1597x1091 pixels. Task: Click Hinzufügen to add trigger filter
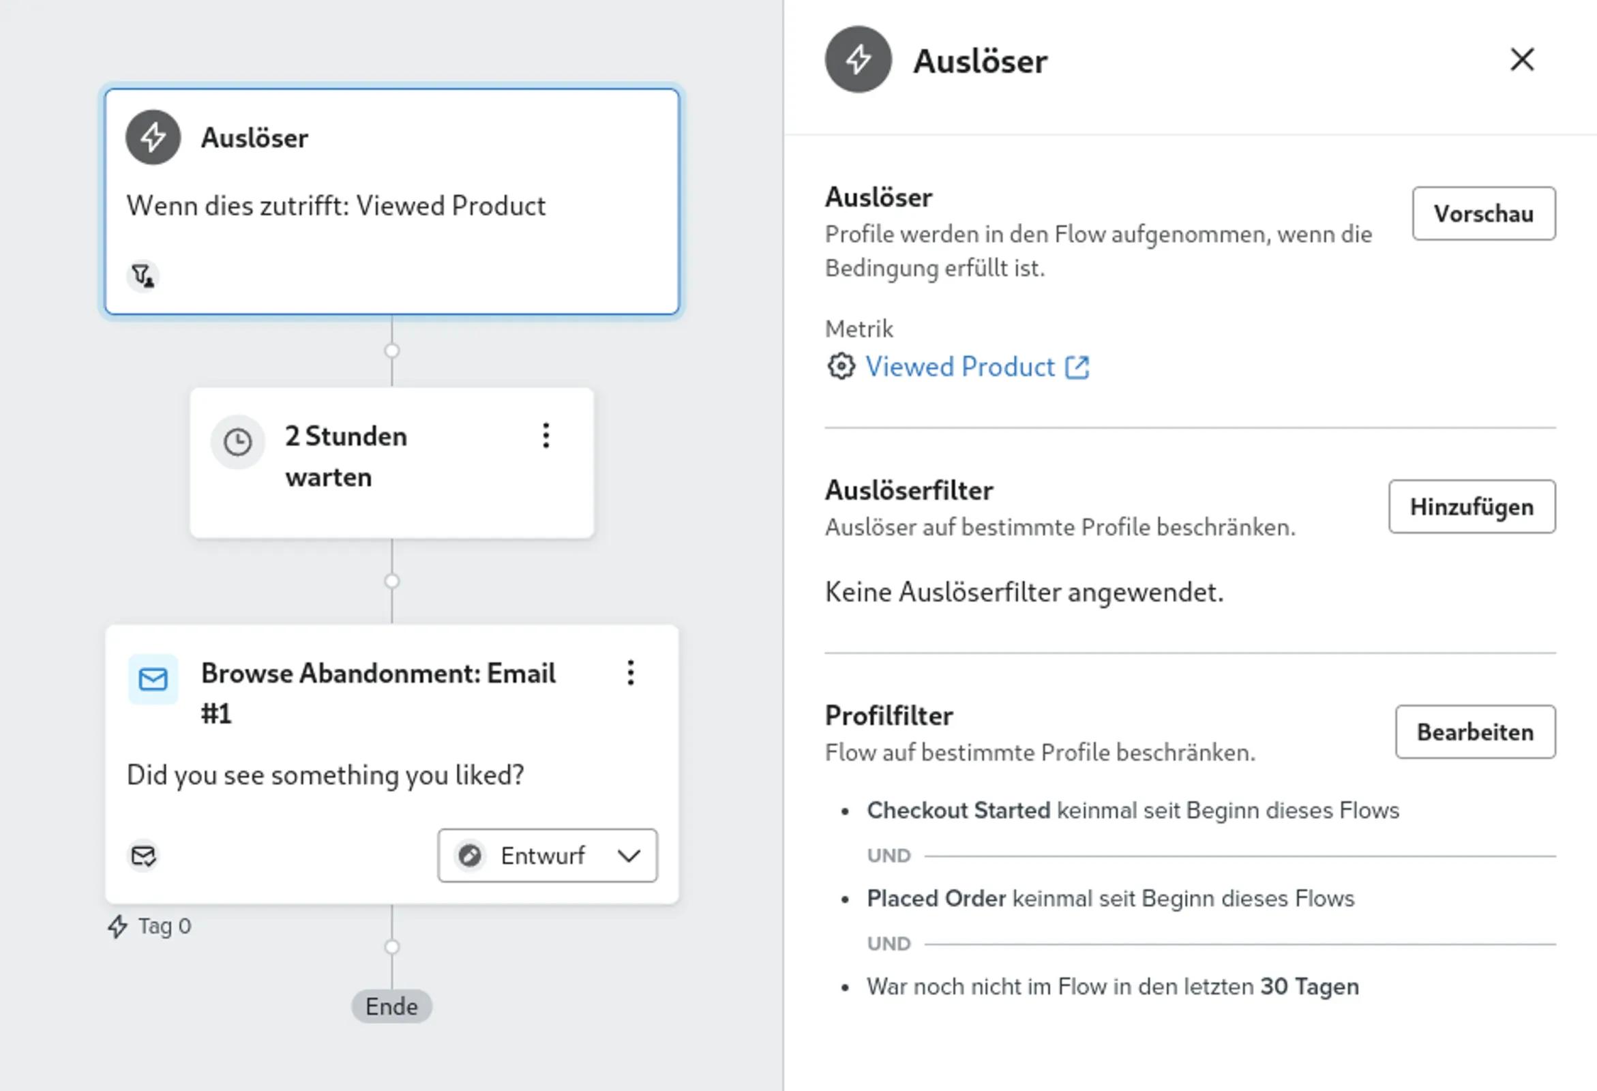[x=1472, y=507]
